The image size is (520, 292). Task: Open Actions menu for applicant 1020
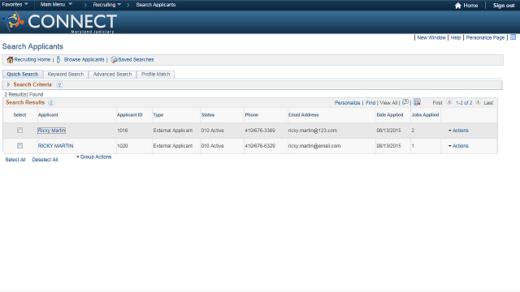458,146
